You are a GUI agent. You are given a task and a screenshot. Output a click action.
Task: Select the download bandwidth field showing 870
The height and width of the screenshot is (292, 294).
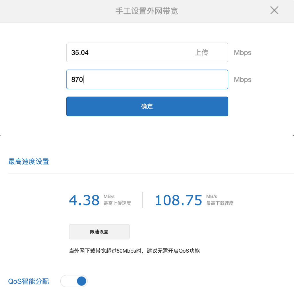[x=129, y=80]
